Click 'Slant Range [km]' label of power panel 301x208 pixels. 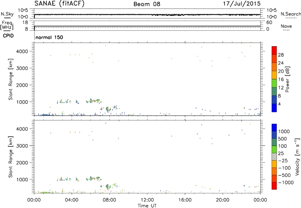click(11, 79)
